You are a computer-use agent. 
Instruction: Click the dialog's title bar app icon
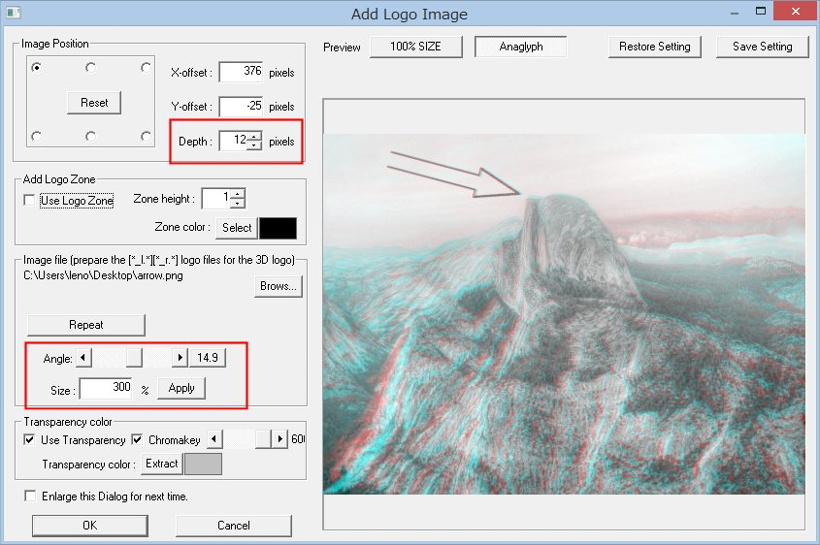pos(13,13)
